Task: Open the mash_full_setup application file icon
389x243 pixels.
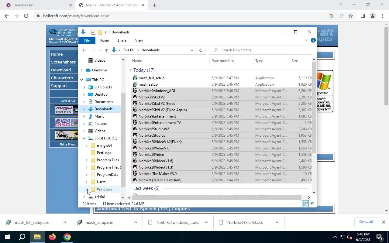Action: tap(135, 78)
